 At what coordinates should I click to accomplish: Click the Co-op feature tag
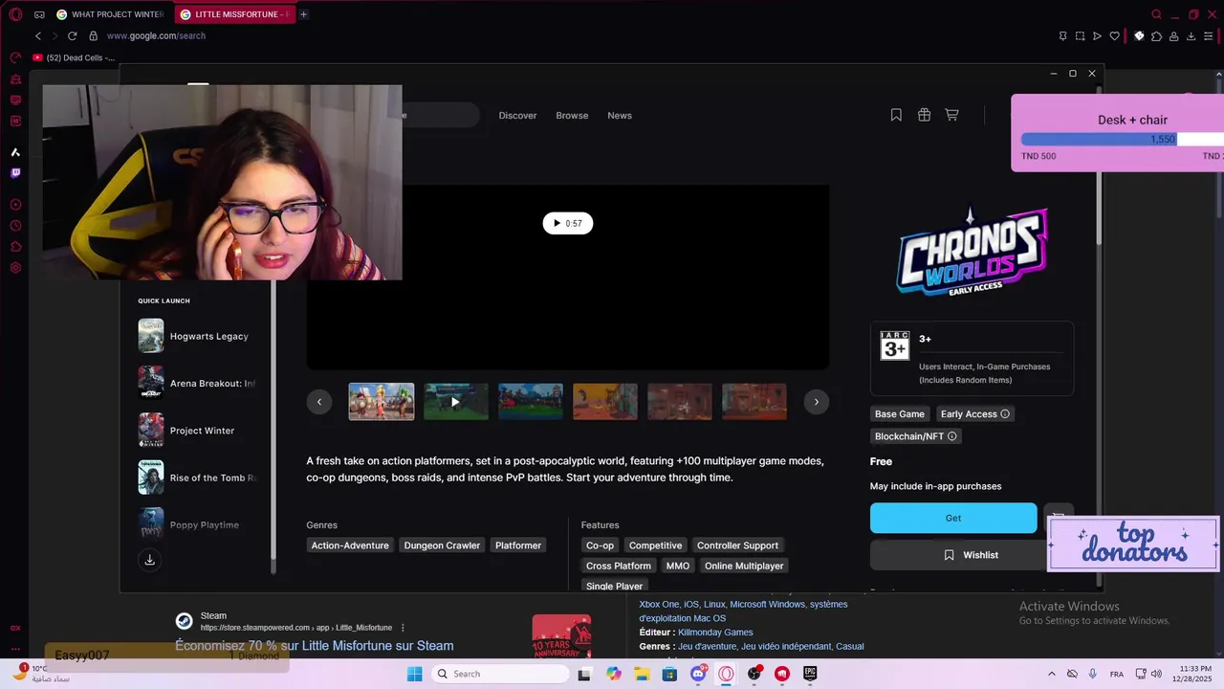[x=600, y=545]
